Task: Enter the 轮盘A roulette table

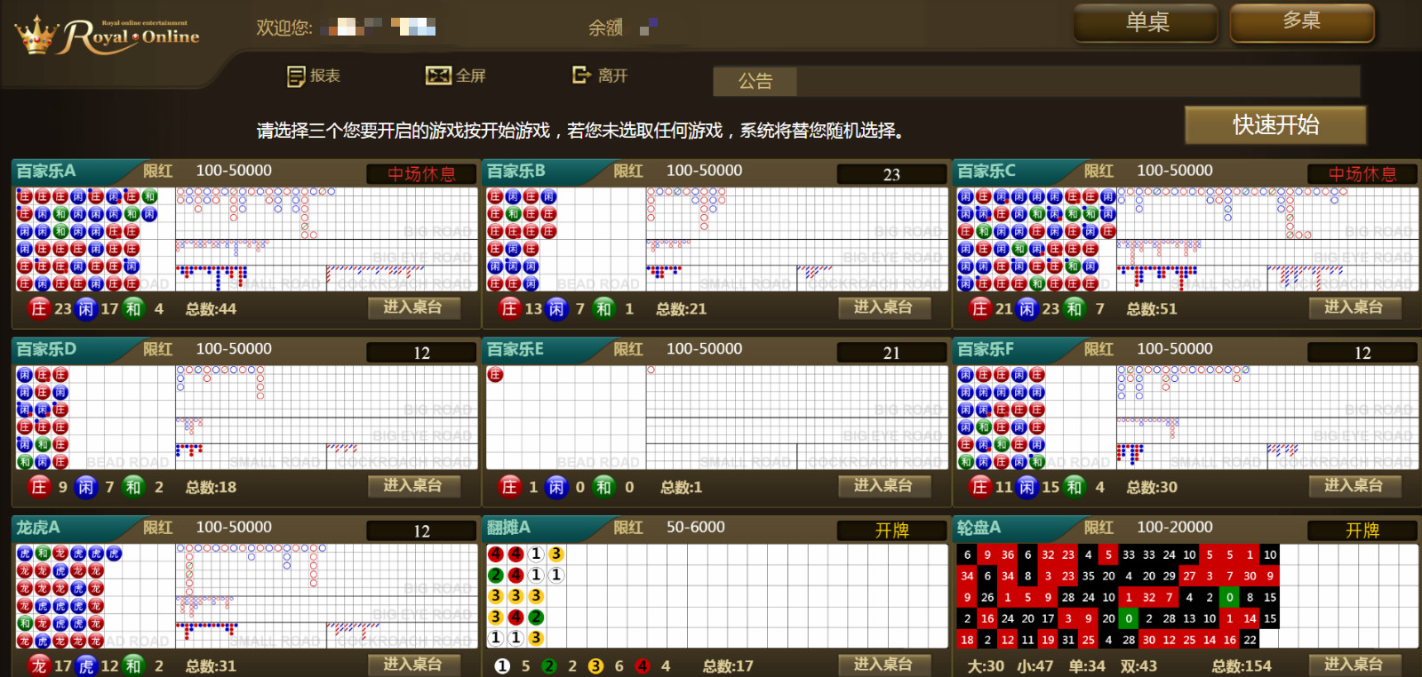Action: [x=1354, y=664]
